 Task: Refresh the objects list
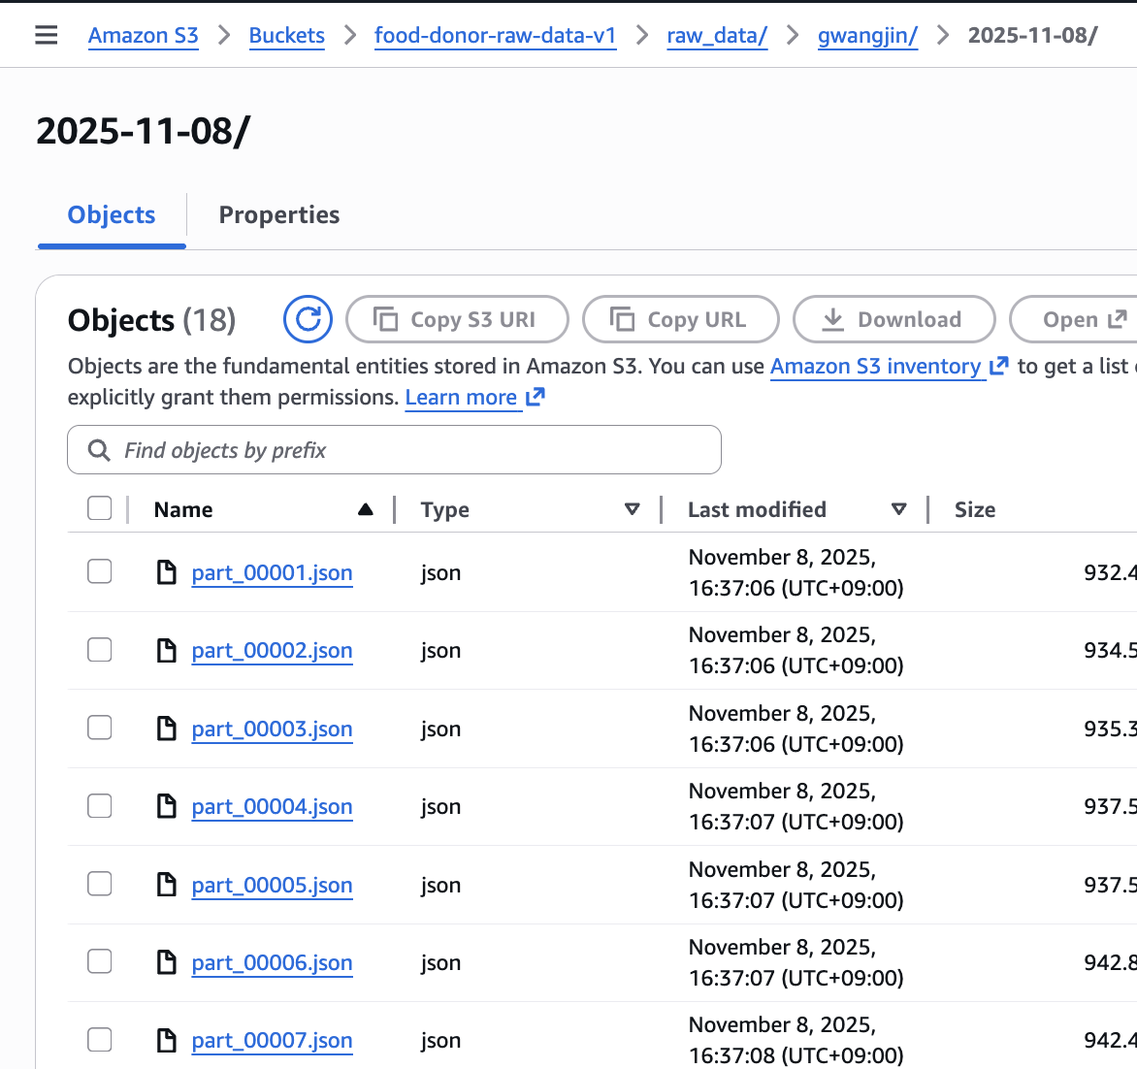[x=309, y=319]
